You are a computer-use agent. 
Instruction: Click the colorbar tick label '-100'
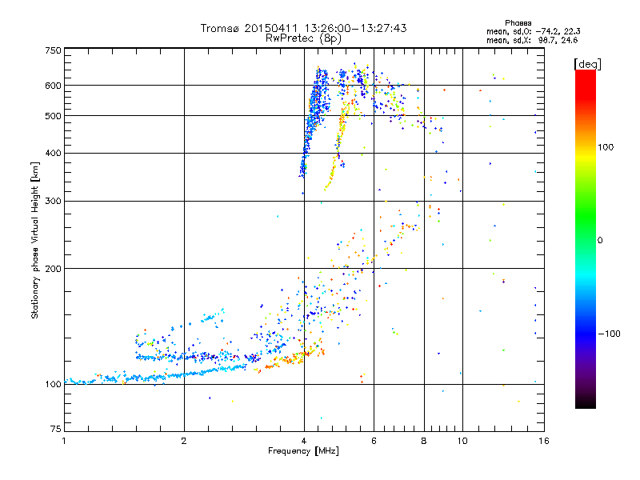pos(610,334)
